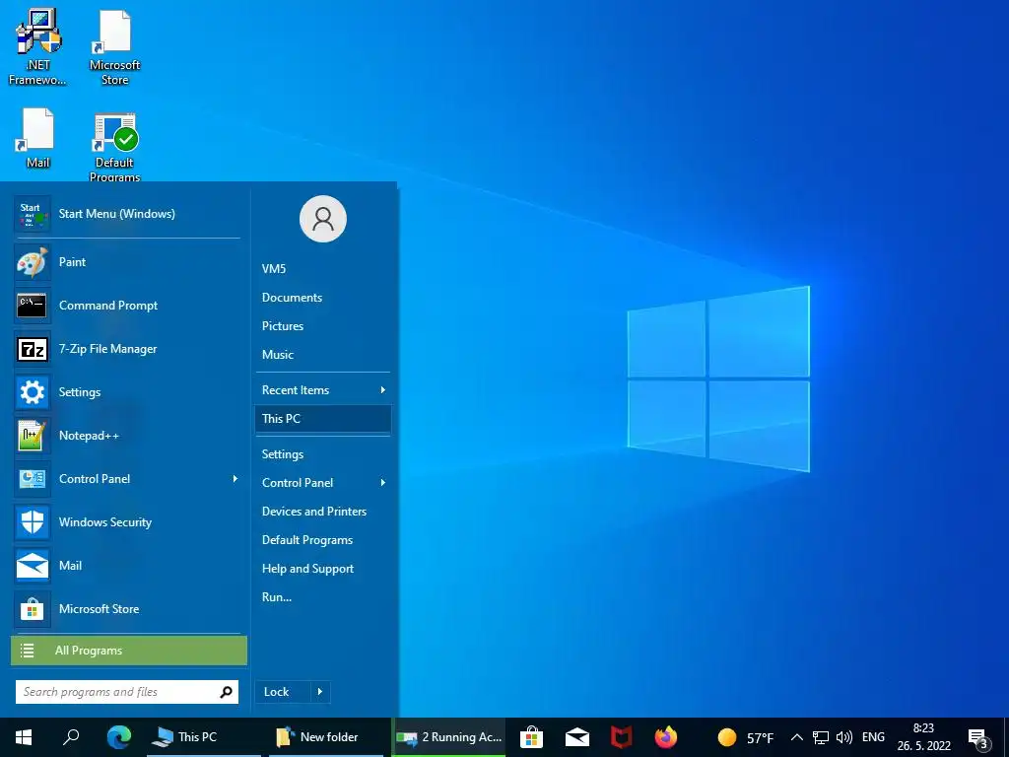Select This PC in the start menu

pos(323,418)
